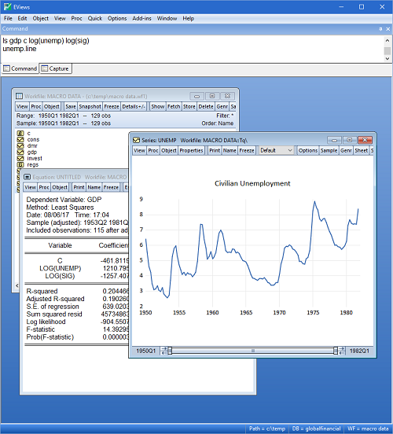Select the invest series icon
The height and width of the screenshot is (434, 393).
click(20, 158)
